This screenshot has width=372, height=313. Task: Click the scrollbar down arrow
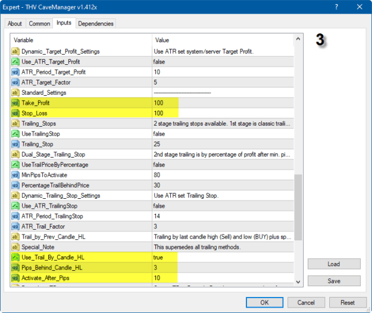[x=298, y=282]
